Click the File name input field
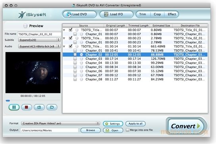Screen dimensions: 216x144 [39, 34]
